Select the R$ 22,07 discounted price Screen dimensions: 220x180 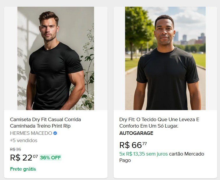tap(24, 158)
